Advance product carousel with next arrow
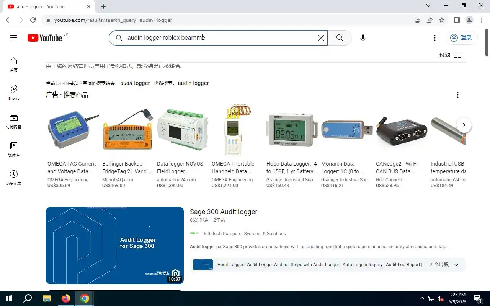This screenshot has width=490, height=306. (464, 125)
